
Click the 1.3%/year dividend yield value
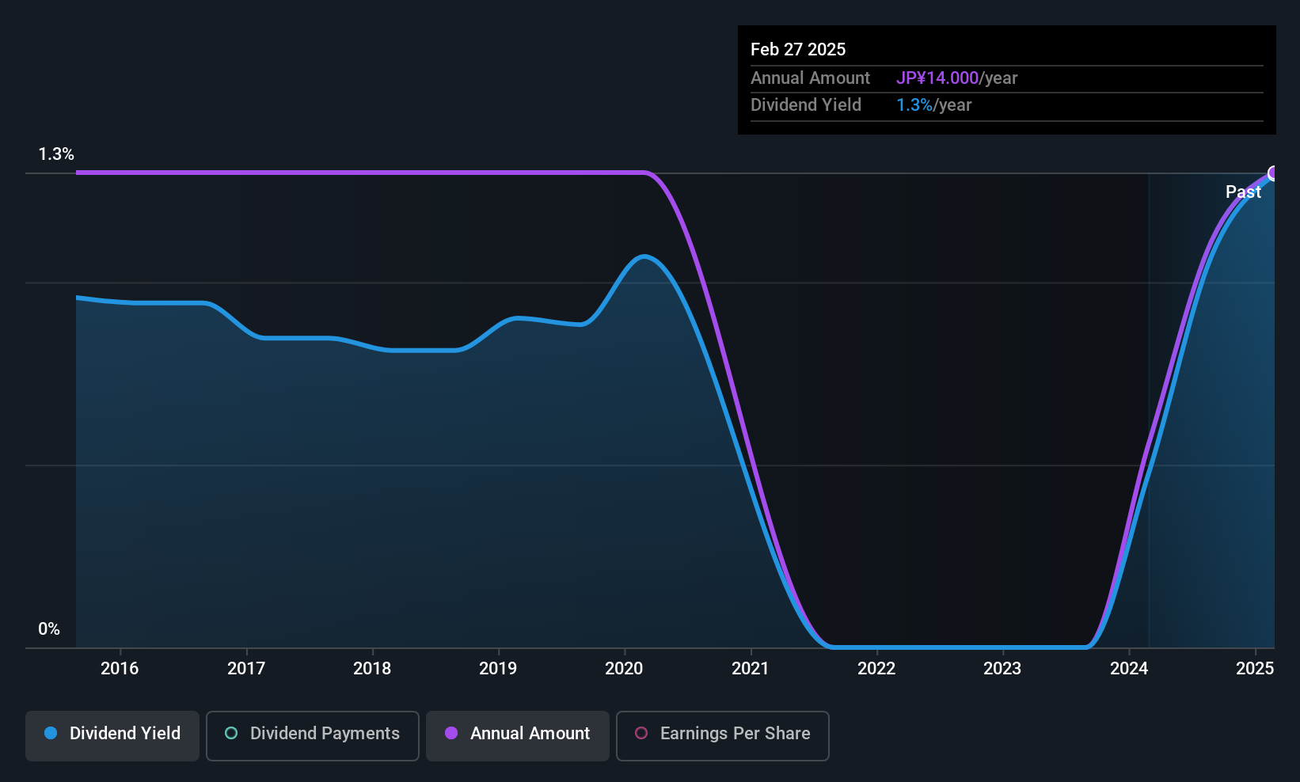(x=933, y=105)
